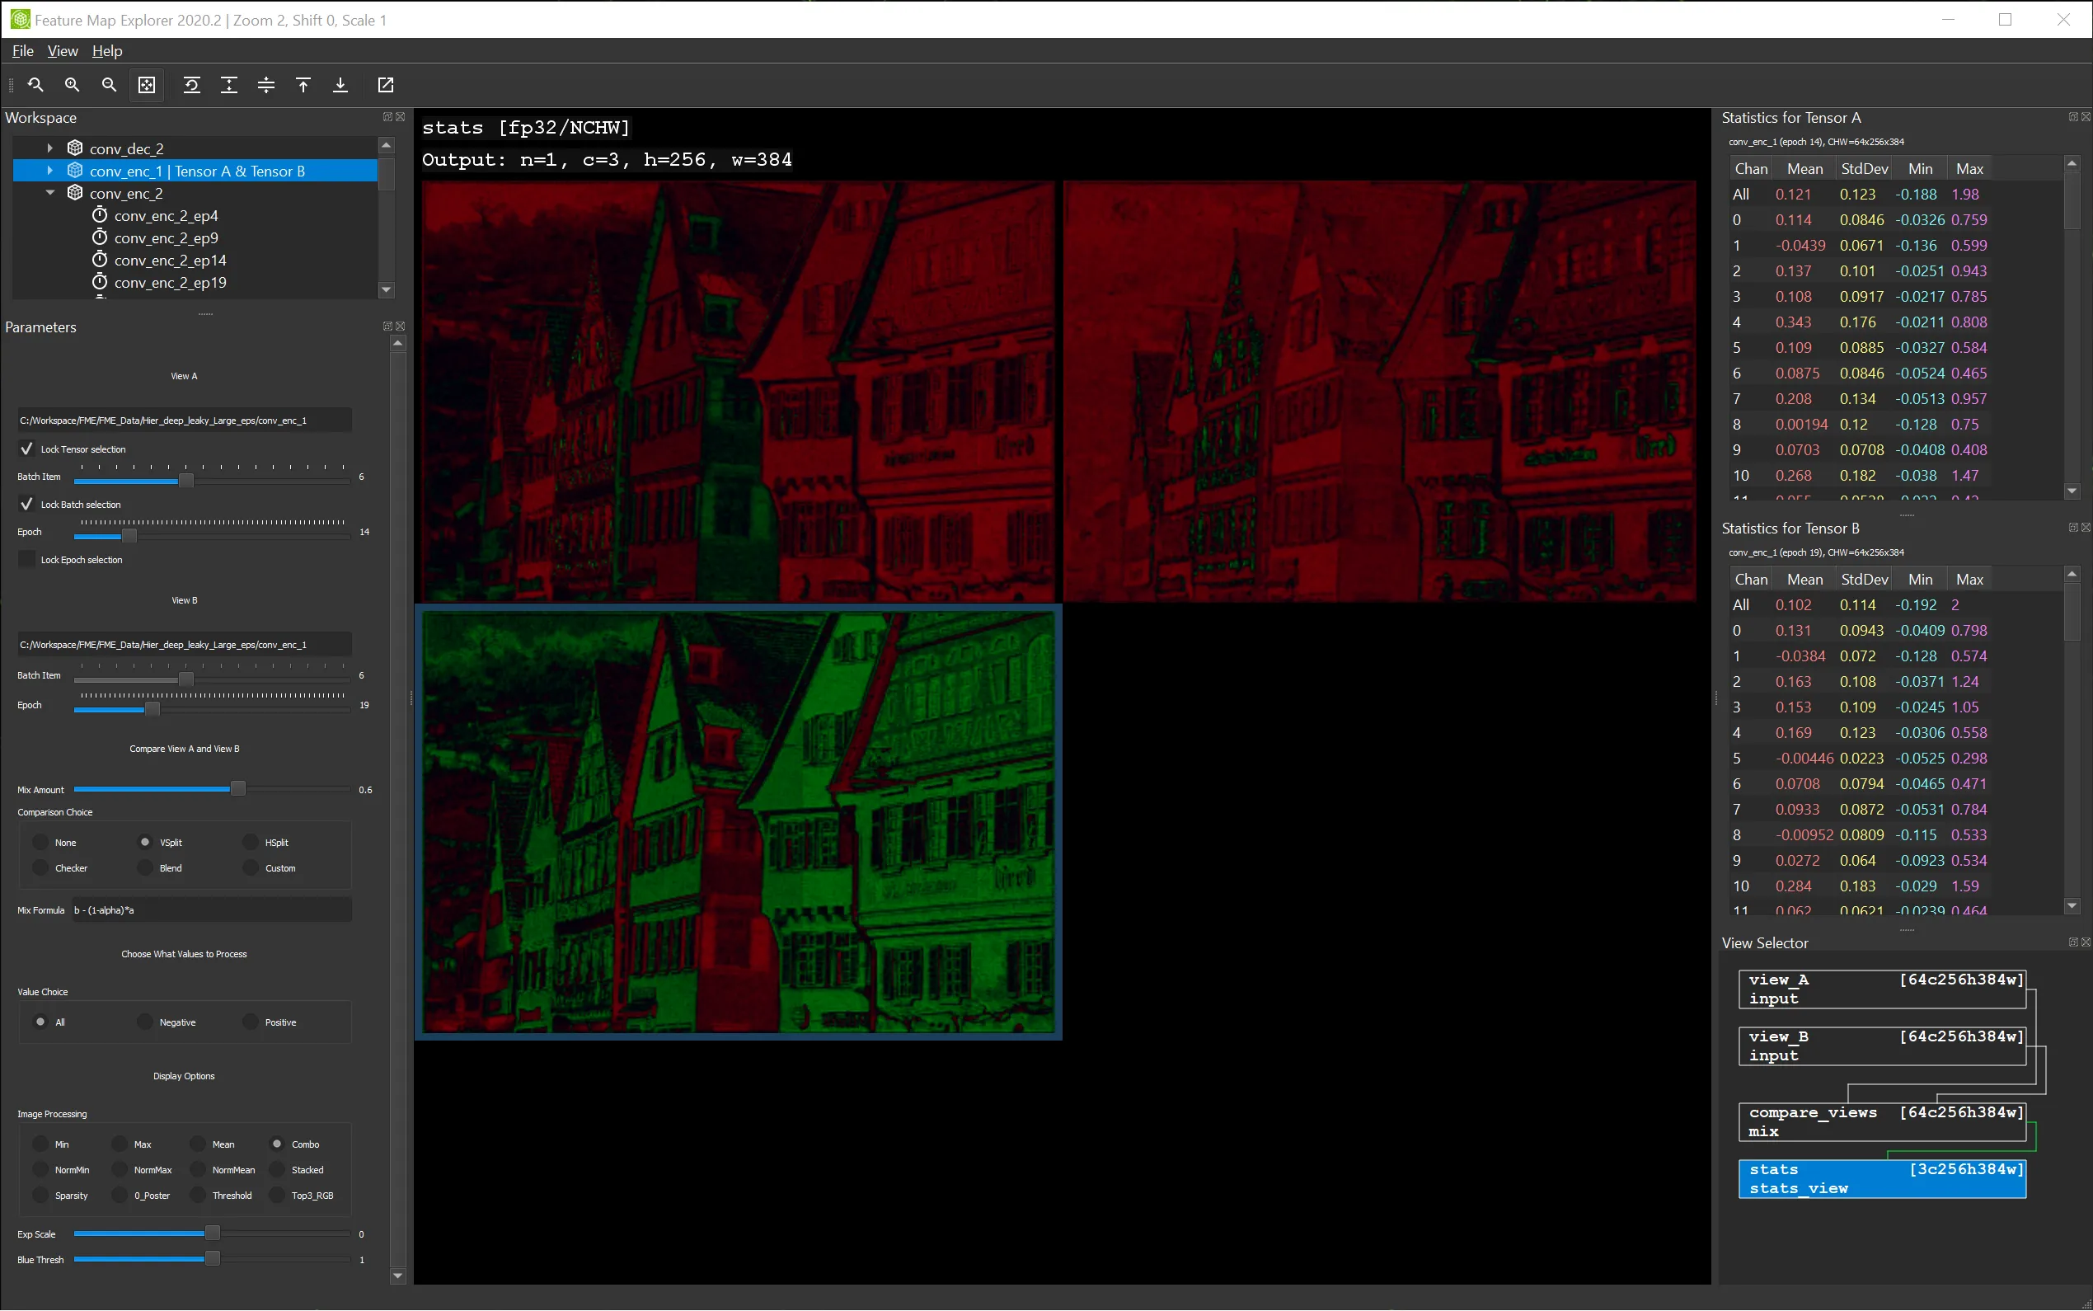Expand the conv_dec_2 tree node

click(49, 148)
